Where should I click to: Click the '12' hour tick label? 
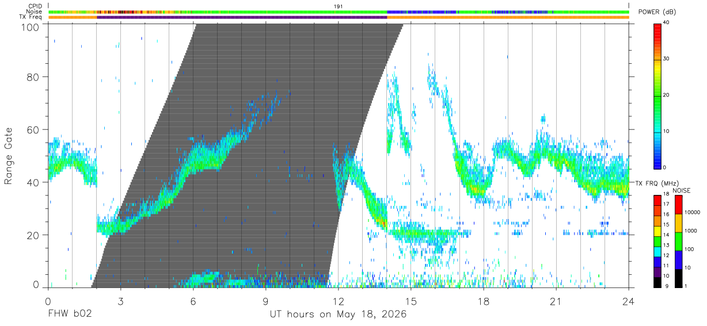coord(338,301)
